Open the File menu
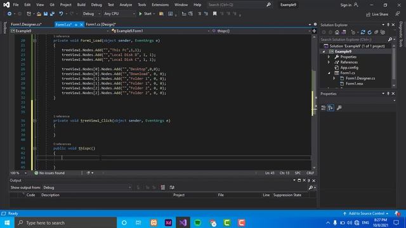Image resolution: width=406 pixels, height=228 pixels. pos(16,4)
